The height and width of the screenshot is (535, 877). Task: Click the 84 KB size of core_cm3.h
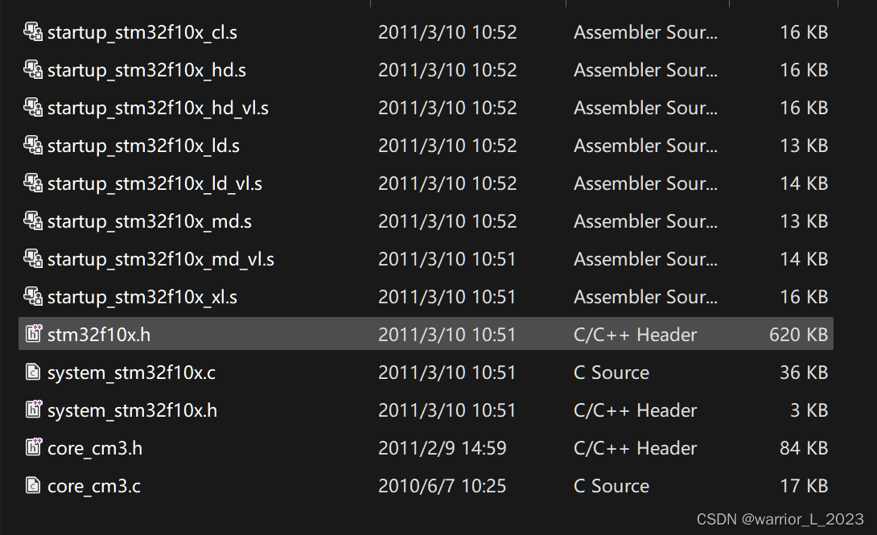pos(804,448)
